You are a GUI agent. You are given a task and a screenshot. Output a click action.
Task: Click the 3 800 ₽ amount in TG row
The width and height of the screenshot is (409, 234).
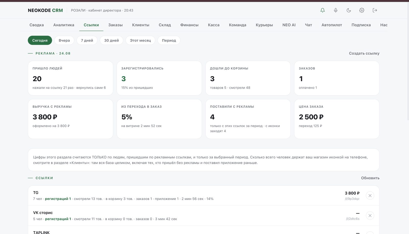click(352, 193)
